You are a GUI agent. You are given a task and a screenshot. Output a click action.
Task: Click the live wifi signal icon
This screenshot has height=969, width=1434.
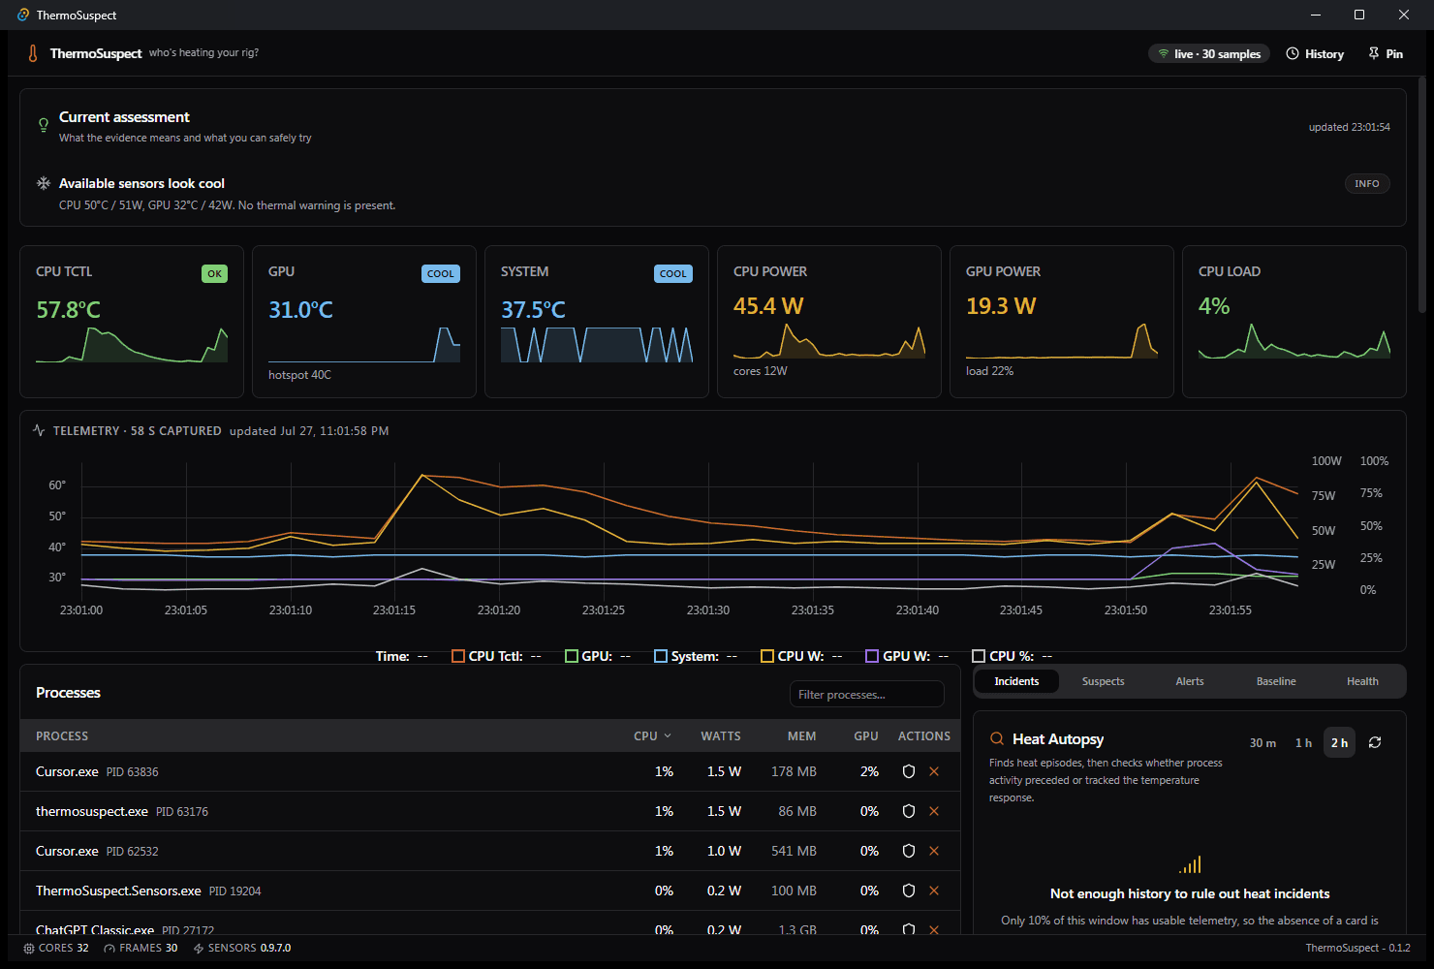(x=1164, y=54)
